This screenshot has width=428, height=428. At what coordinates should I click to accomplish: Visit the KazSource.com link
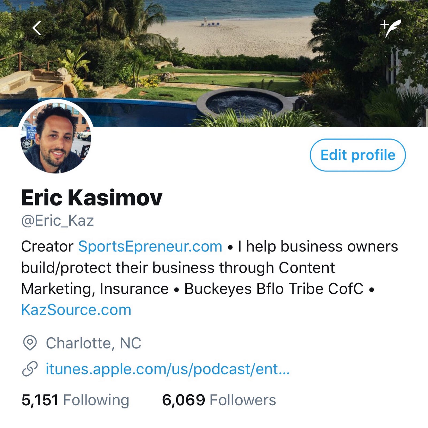coord(76,310)
